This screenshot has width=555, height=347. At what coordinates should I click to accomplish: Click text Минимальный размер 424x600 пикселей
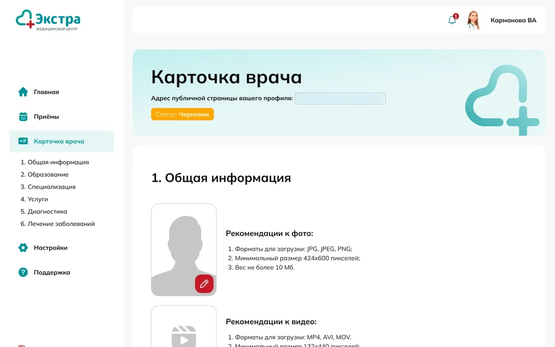coord(297,258)
